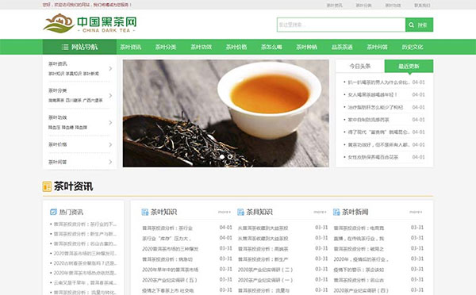Screen dimensions: 476x295
Task: Switch to the 今日头条 tab
Action: 360,66
